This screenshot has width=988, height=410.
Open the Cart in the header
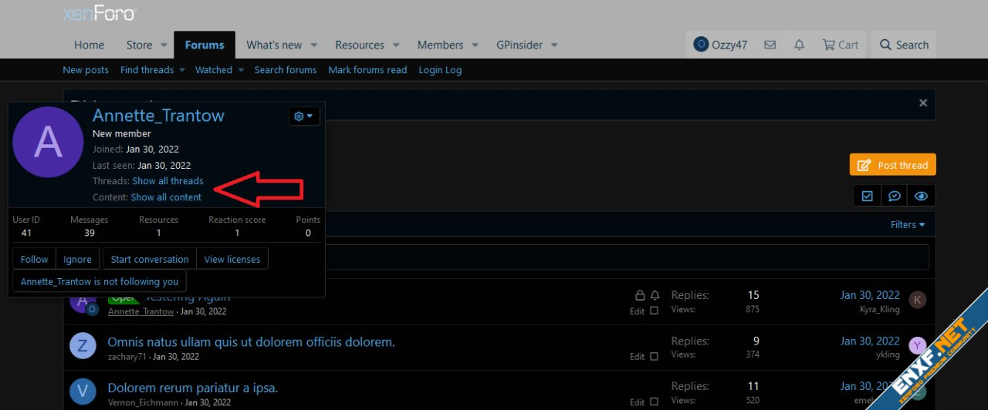pos(840,45)
